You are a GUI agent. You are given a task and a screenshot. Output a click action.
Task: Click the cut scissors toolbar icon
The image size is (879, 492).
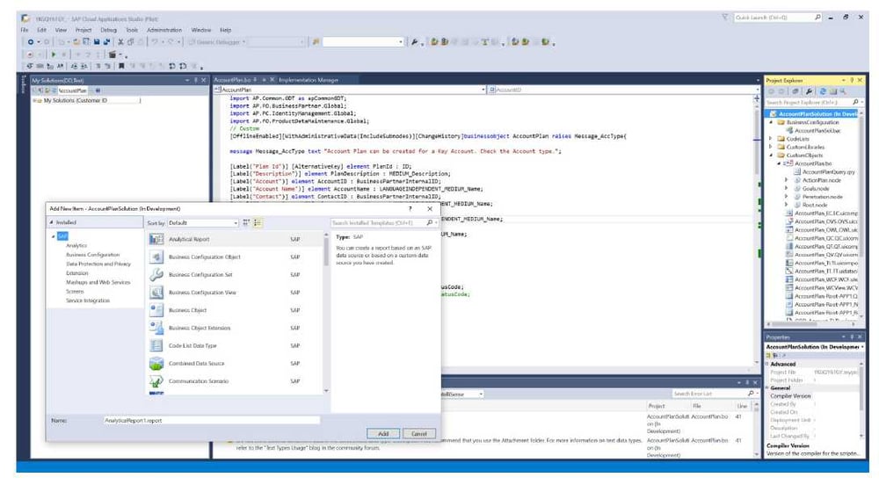click(120, 42)
